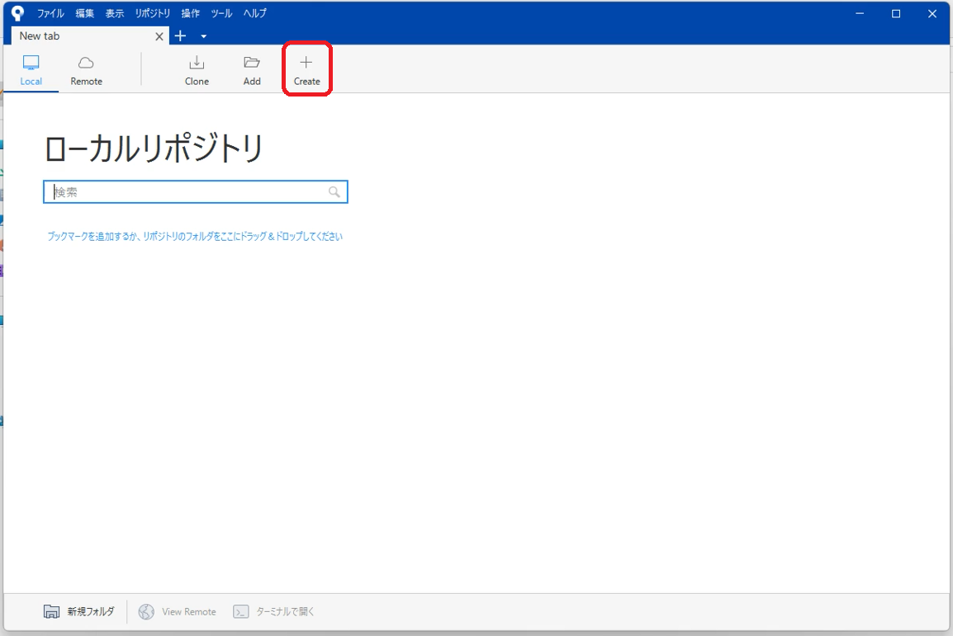Click the Sourcetree logo in title bar

tap(17, 13)
